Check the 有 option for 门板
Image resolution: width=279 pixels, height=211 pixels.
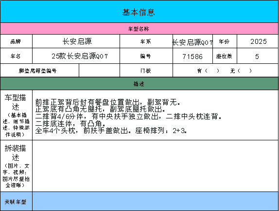click(208, 71)
